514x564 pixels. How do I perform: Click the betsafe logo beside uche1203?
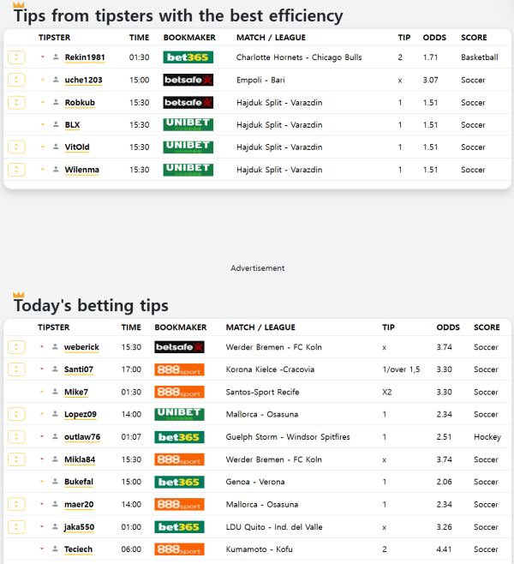188,80
